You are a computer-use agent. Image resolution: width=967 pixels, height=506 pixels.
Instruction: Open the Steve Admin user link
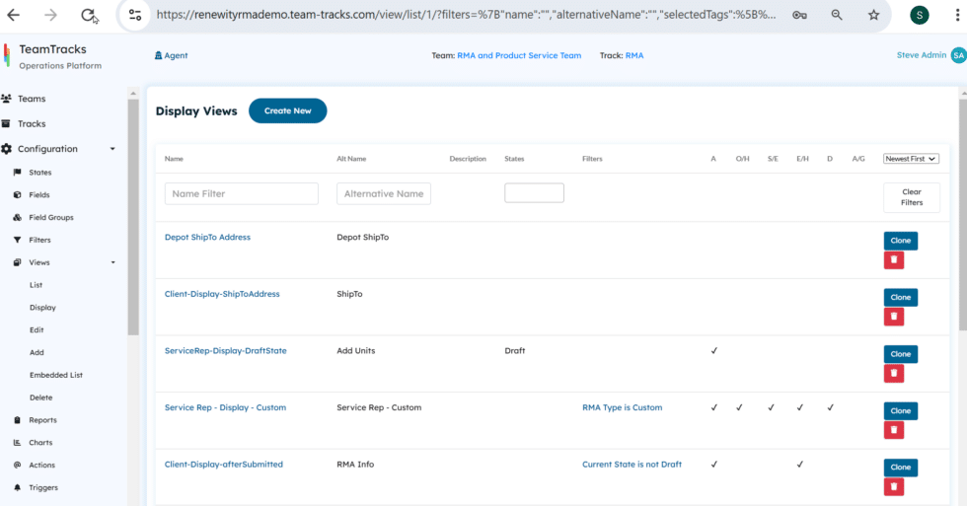(922, 55)
